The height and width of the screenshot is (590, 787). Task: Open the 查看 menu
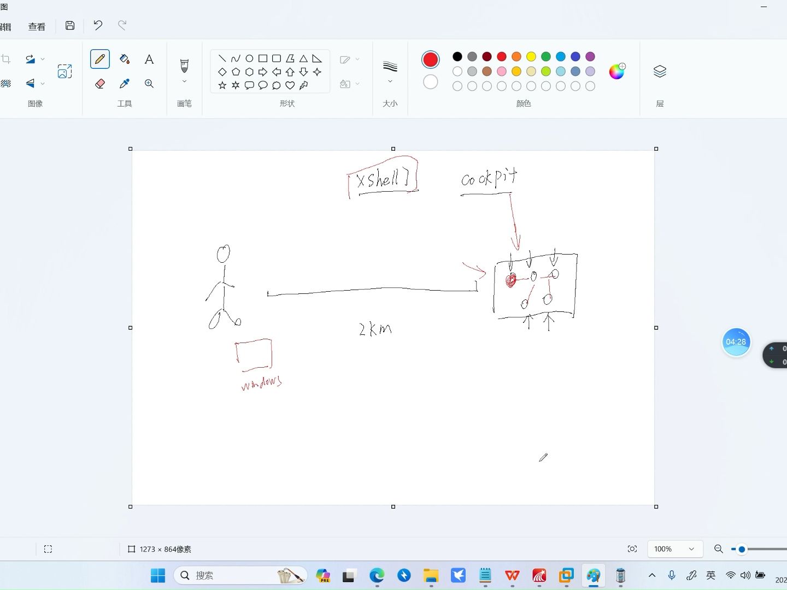pyautogui.click(x=37, y=26)
